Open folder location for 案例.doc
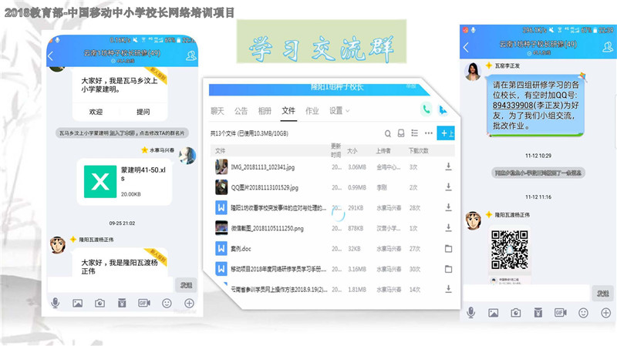 tap(448, 248)
